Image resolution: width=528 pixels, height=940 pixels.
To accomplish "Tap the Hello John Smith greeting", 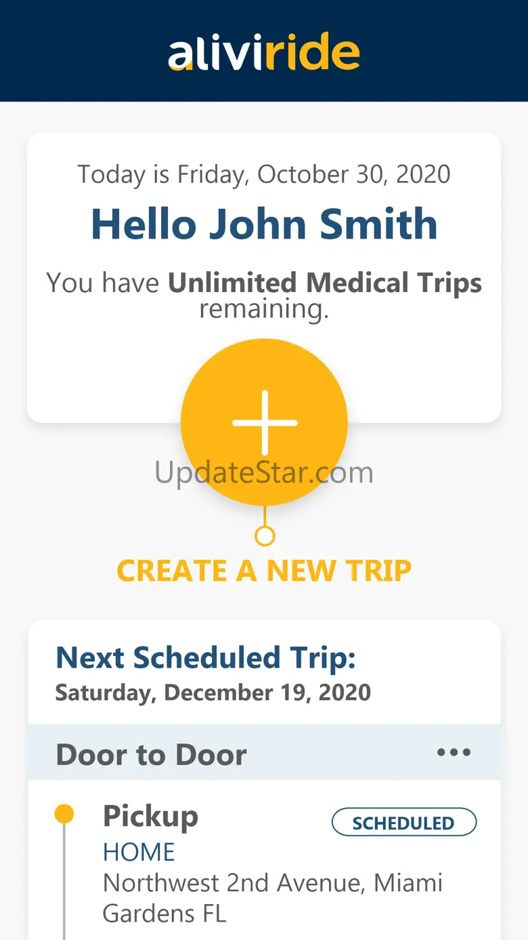I will [x=264, y=224].
